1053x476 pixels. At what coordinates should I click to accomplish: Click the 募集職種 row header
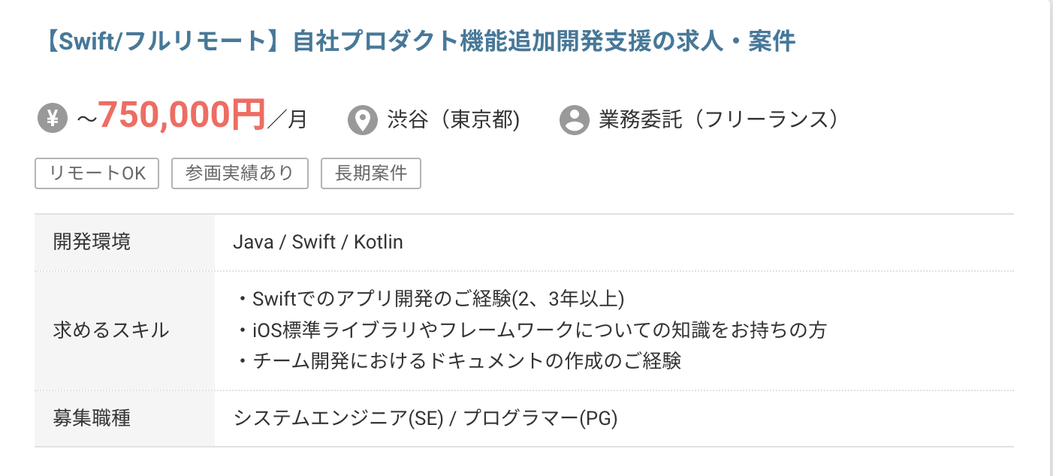click(x=125, y=418)
